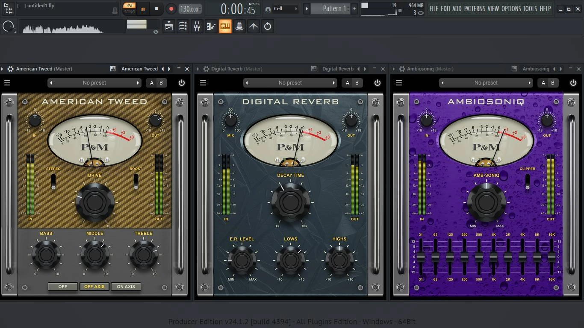Open Ambiosoniq plugin gear options
The height and width of the screenshot is (328, 584).
402,69
